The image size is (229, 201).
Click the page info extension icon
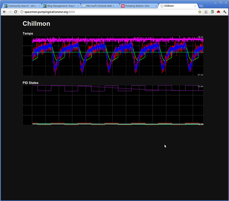206,12
